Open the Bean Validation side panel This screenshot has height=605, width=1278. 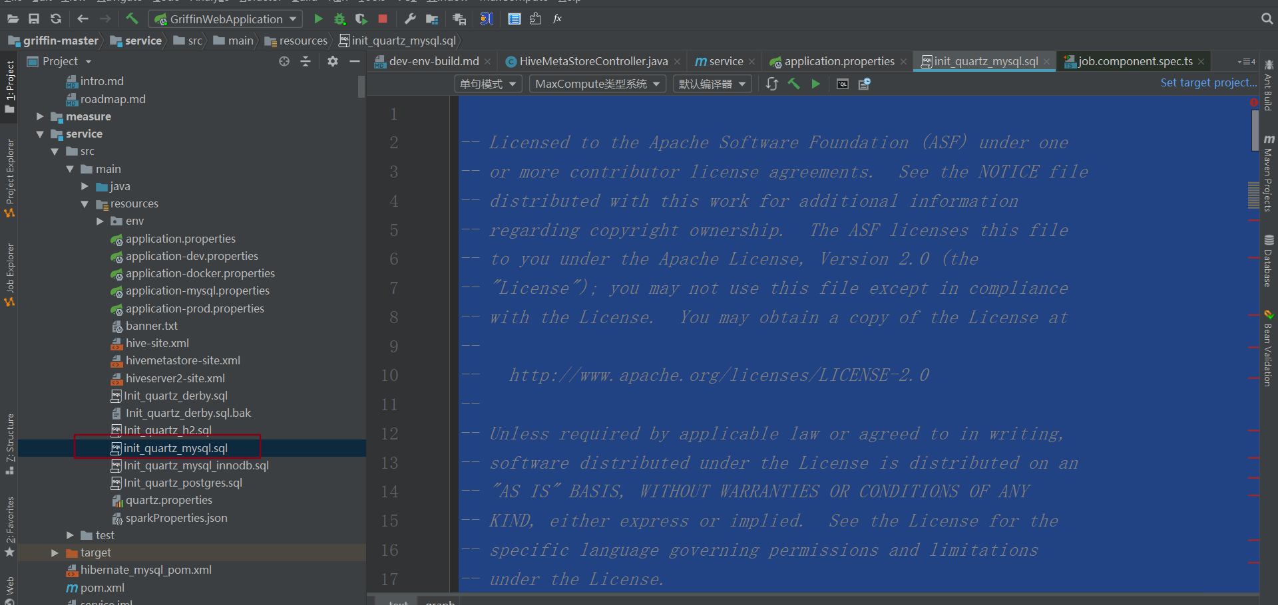point(1269,349)
